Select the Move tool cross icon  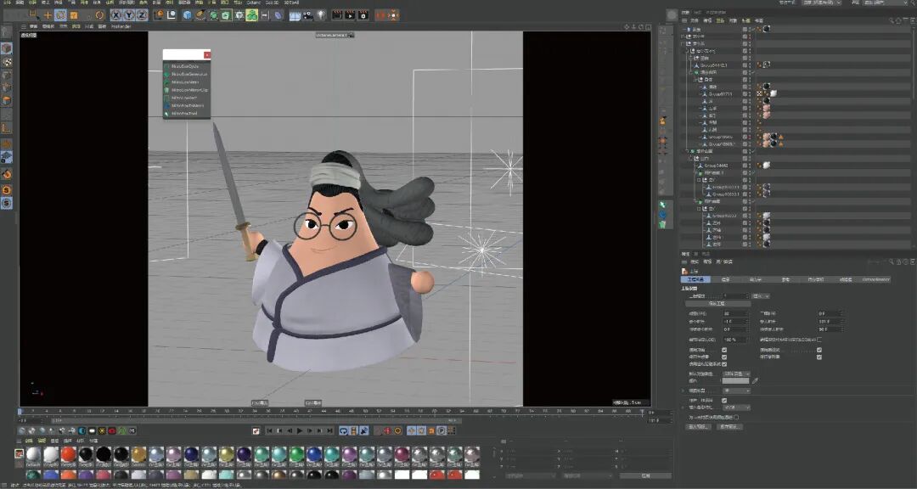(48, 15)
